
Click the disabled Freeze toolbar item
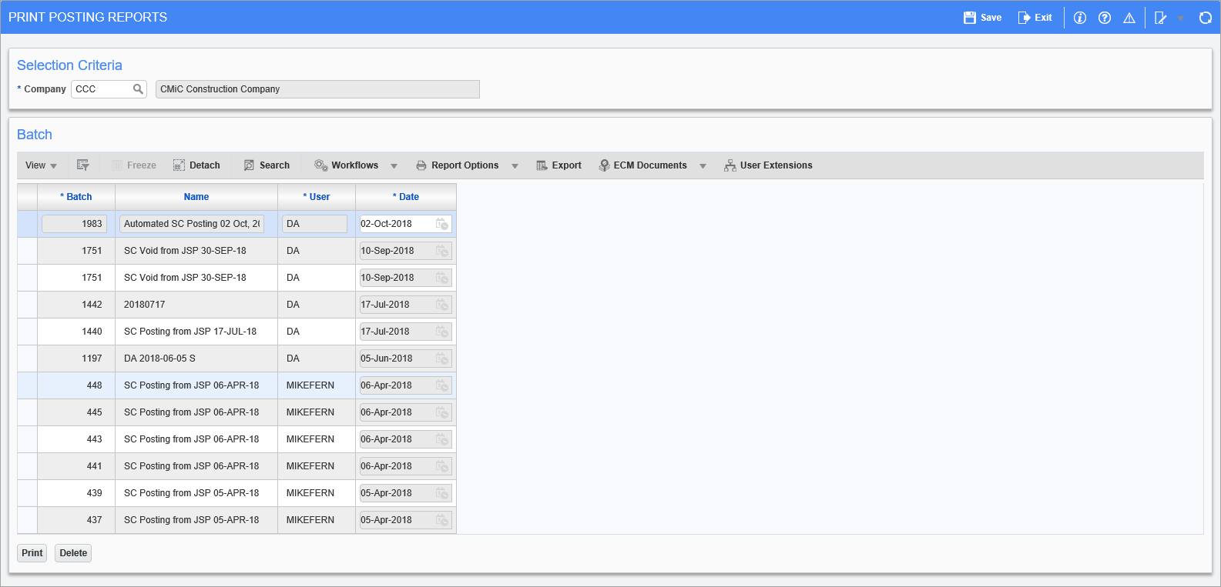(133, 165)
